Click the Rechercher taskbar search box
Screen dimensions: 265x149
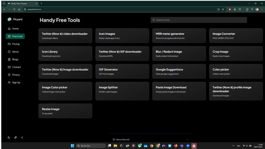tap(91, 146)
